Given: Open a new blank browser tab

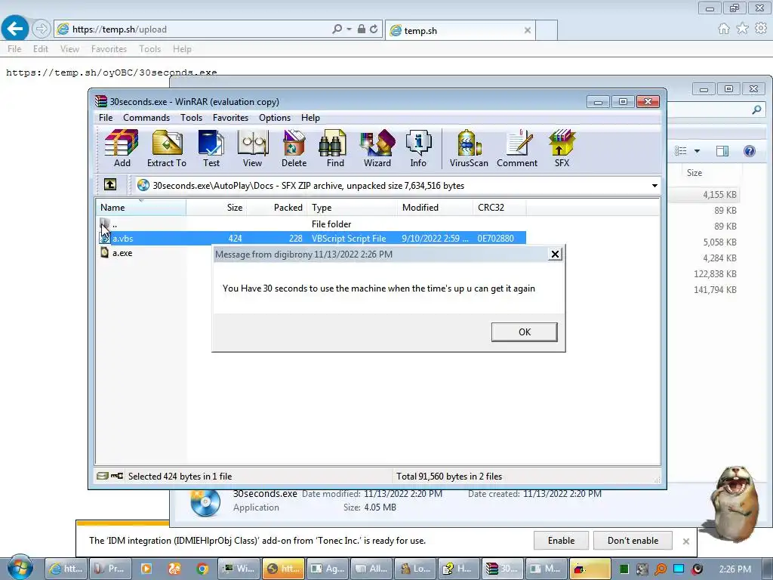Looking at the screenshot, I should point(547,30).
